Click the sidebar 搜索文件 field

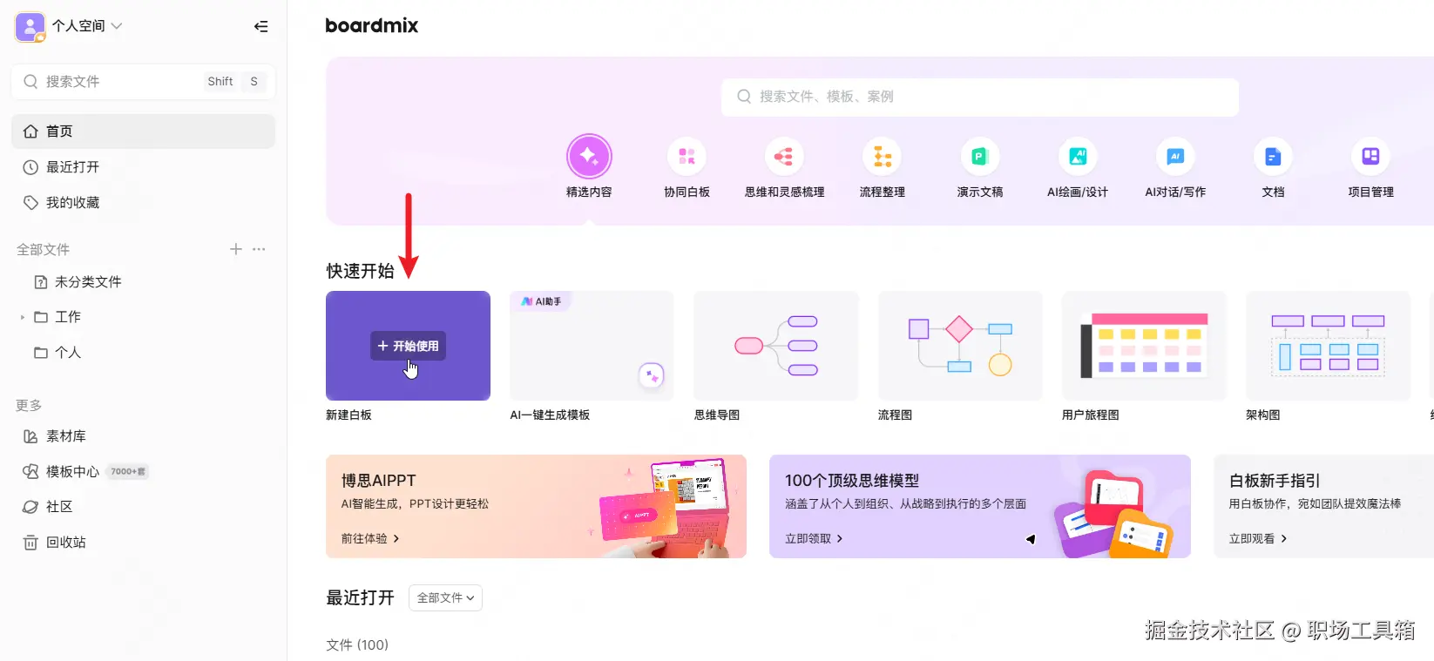(143, 81)
